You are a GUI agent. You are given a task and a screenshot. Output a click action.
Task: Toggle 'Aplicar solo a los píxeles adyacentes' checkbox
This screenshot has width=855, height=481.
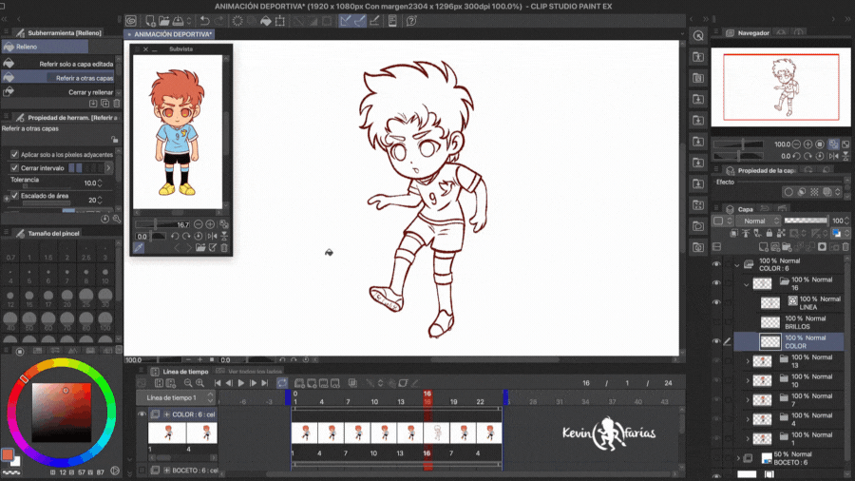point(14,154)
